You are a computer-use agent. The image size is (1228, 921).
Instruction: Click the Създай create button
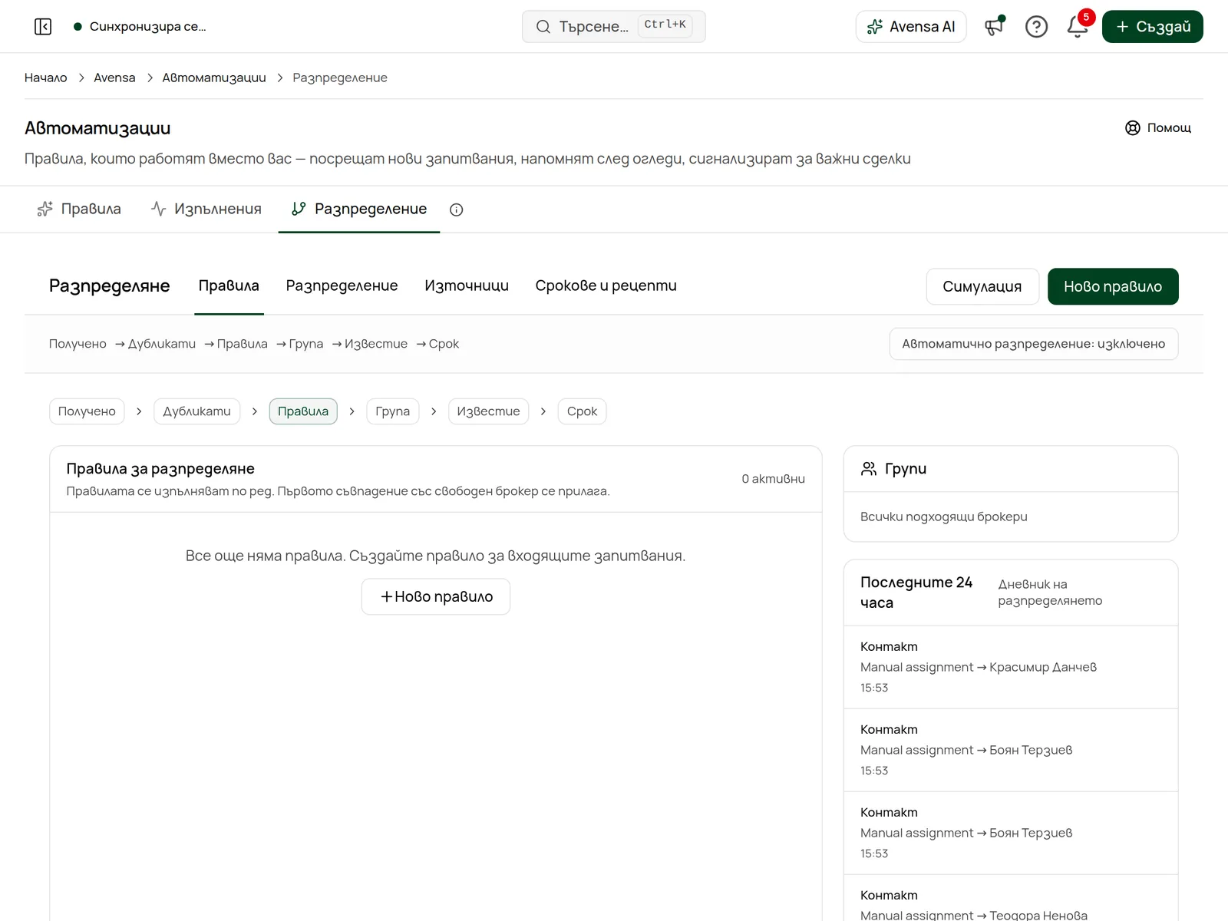(x=1152, y=27)
